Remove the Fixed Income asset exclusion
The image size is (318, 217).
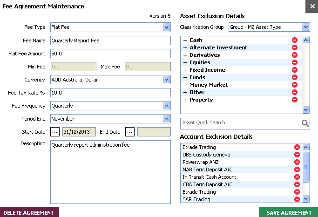295,70
